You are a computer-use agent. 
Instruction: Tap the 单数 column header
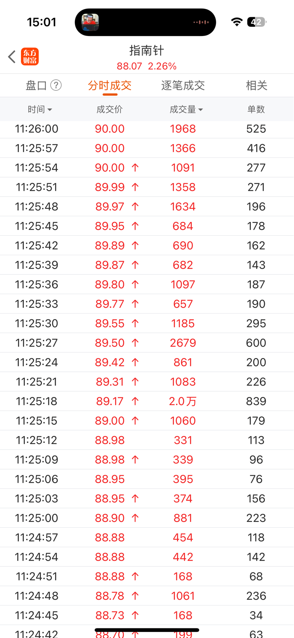pyautogui.click(x=256, y=109)
